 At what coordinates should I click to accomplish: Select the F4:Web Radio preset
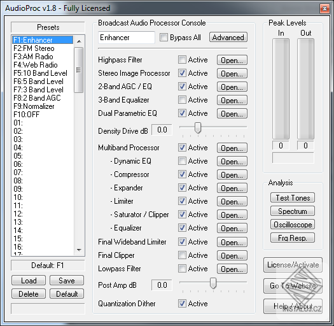pyautogui.click(x=43, y=65)
